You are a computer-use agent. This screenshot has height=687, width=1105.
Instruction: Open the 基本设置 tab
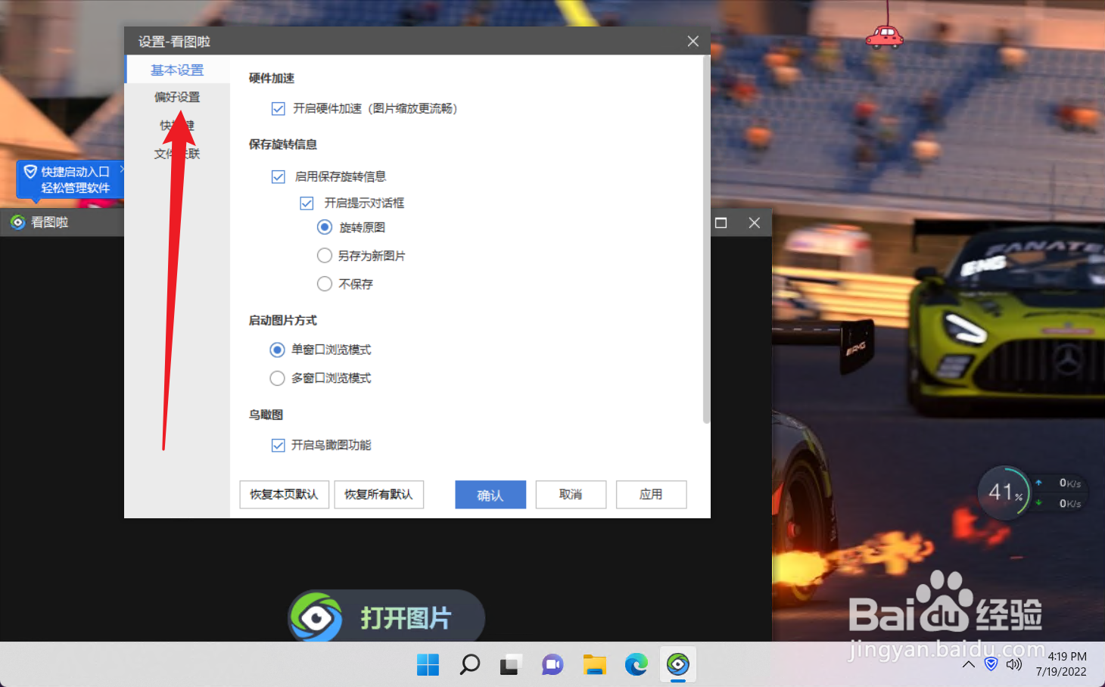pos(177,70)
